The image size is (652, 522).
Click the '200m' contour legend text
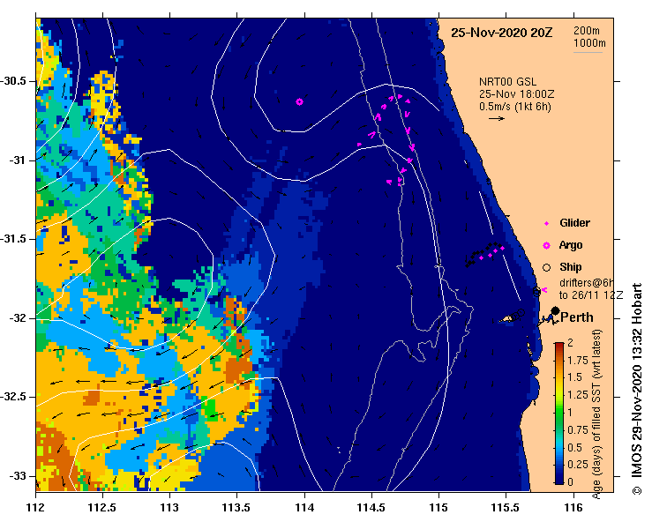[587, 31]
